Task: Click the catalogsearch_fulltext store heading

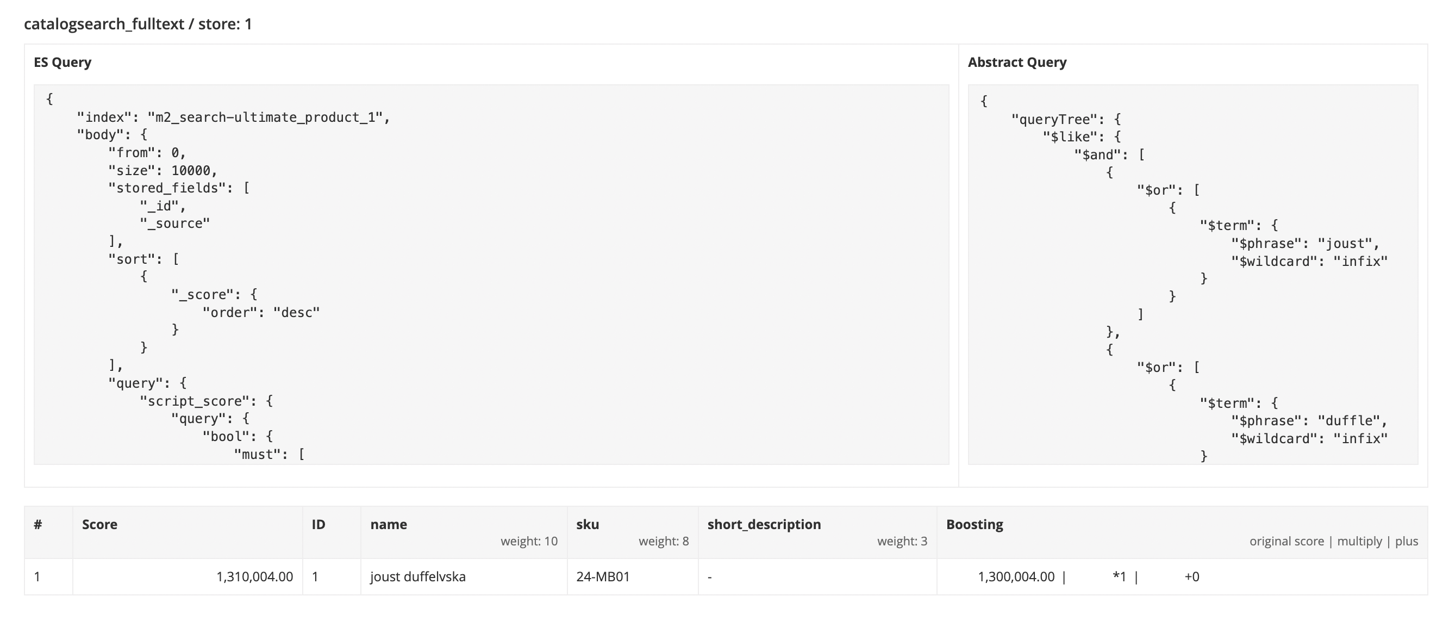Action: pyautogui.click(x=138, y=24)
